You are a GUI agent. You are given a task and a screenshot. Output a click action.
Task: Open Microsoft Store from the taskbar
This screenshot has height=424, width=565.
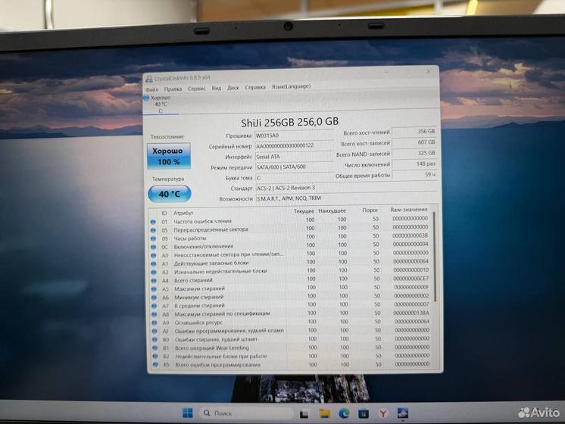point(364,413)
